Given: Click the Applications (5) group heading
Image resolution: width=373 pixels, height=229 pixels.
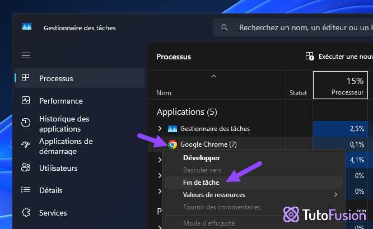Looking at the screenshot, I should 187,112.
